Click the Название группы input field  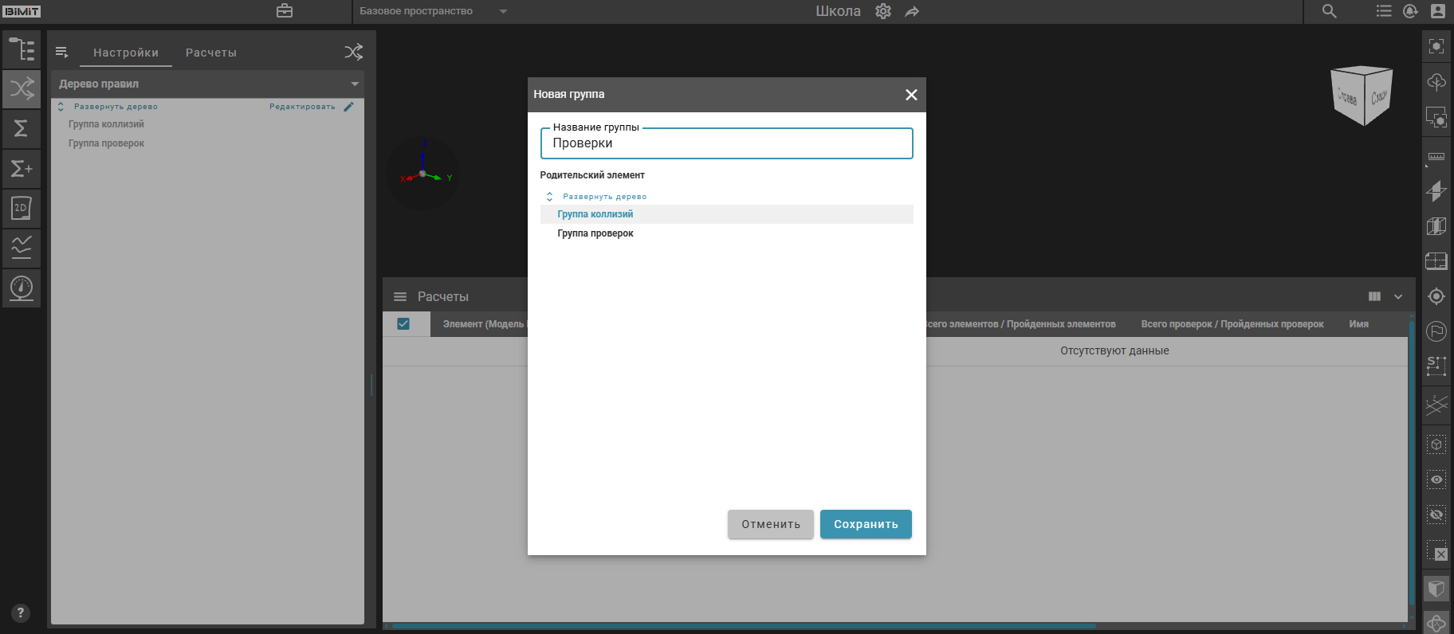726,144
